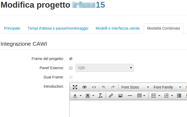Open the Font Sizes dropdown
Image resolution: width=187 pixels, height=117 pixels.
click(x=135, y=87)
